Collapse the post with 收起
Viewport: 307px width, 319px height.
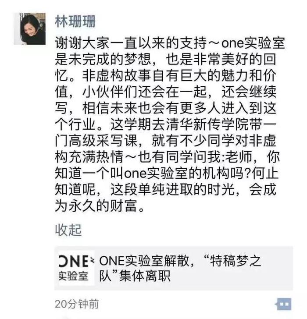(68, 230)
